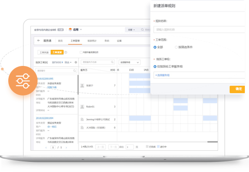
Task: Click the horizontal scrollbar under the schedule
Action: [212, 142]
